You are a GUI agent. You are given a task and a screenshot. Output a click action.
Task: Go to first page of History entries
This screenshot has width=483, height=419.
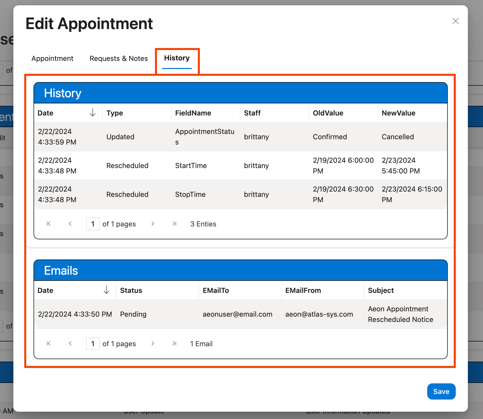tap(48, 224)
